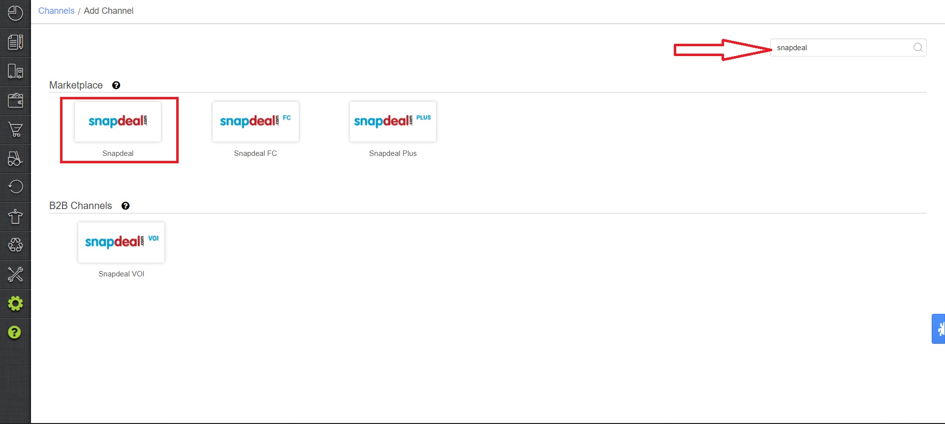Click the Marketplace section heading
The image size is (945, 424).
(76, 85)
